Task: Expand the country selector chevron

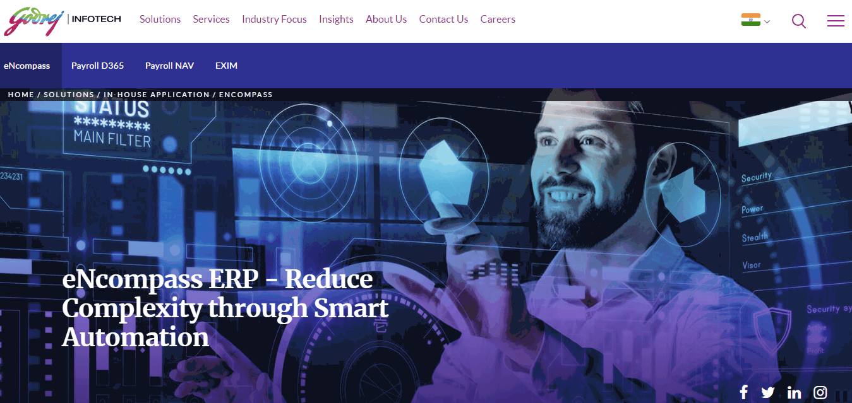Action: click(767, 22)
